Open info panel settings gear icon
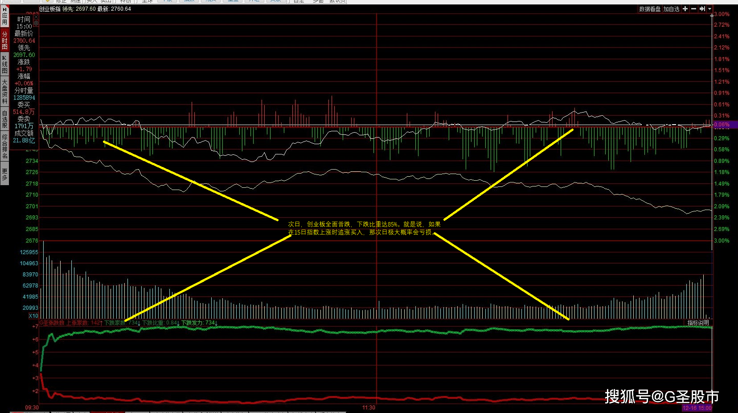Image resolution: width=738 pixels, height=413 pixels. click(x=36, y=23)
